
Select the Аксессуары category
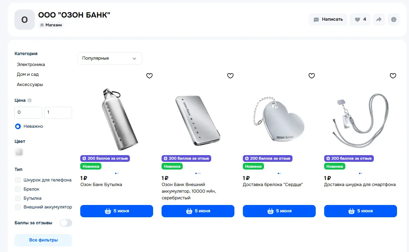coord(30,85)
